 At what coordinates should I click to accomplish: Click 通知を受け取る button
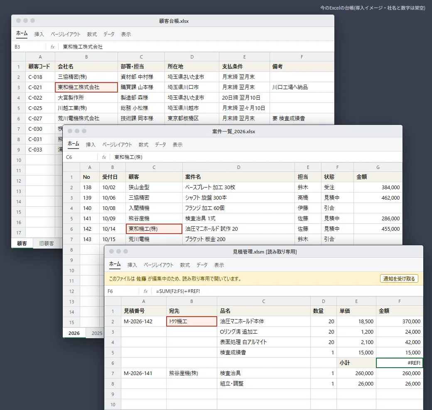(399, 279)
